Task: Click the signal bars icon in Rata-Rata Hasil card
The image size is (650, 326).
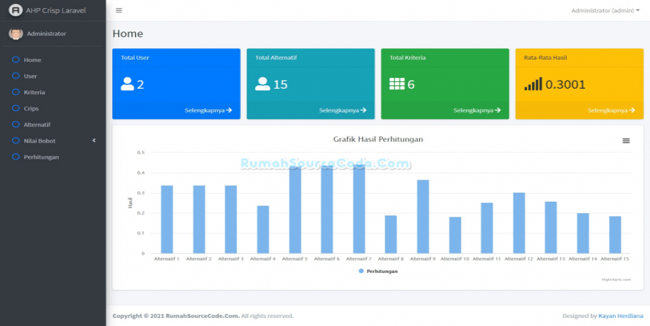Action: point(533,84)
